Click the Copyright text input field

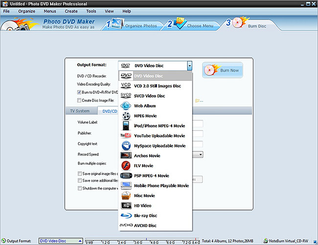click(x=198, y=144)
